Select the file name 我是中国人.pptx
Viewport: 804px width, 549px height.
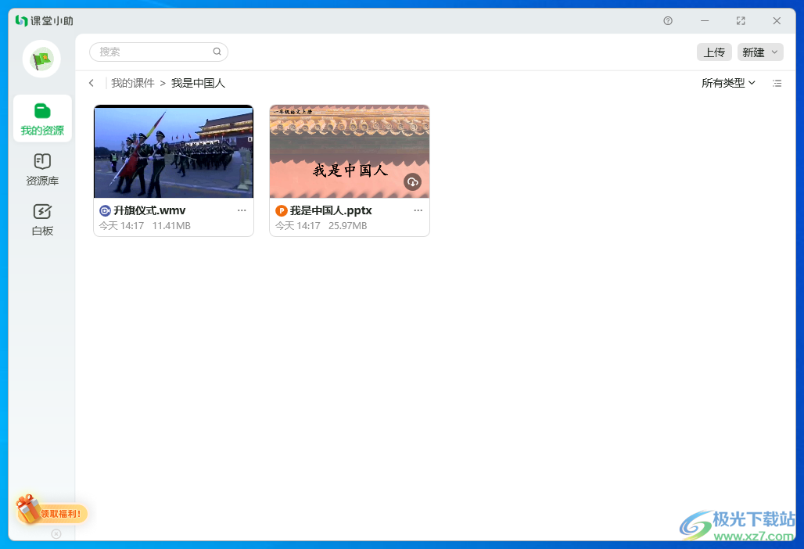[x=331, y=210]
